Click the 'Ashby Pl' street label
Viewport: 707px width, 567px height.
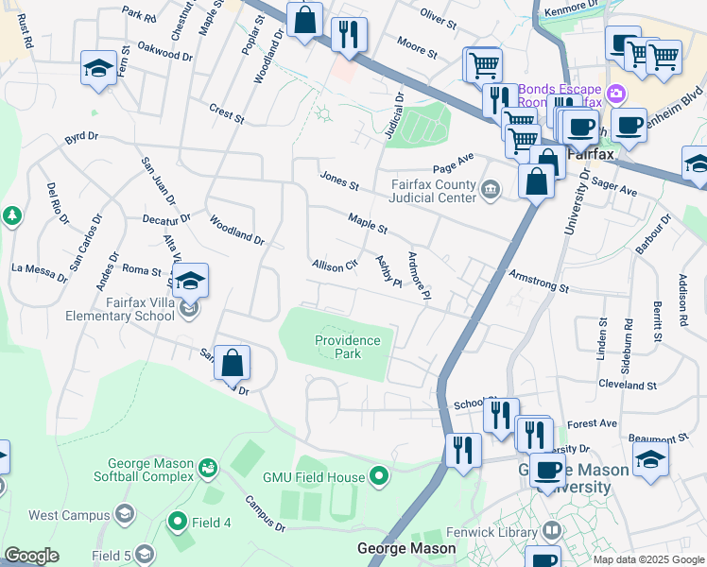pyautogui.click(x=388, y=271)
